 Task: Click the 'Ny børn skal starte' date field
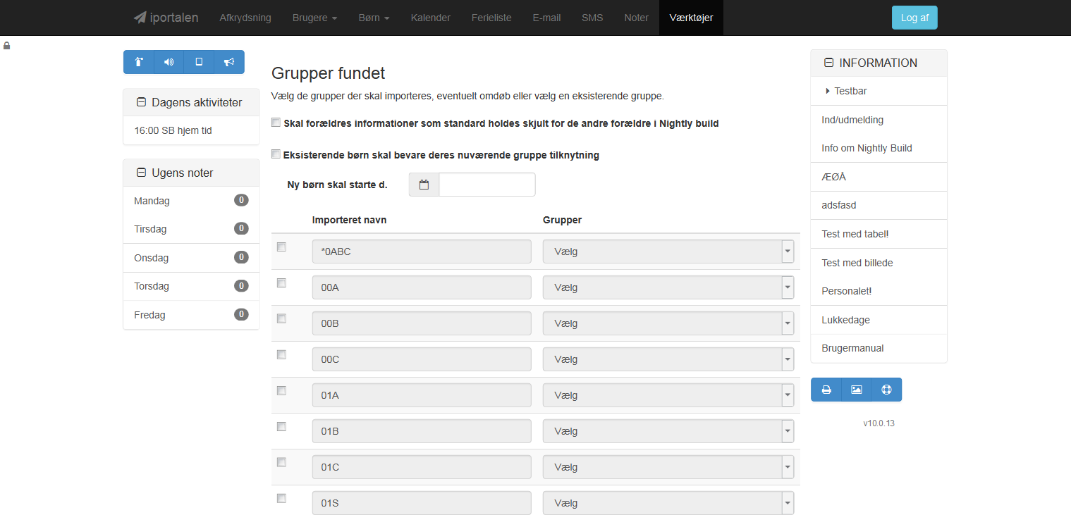click(487, 185)
